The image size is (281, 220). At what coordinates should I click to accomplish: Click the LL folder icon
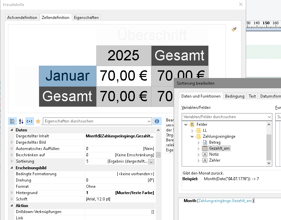point(198,130)
